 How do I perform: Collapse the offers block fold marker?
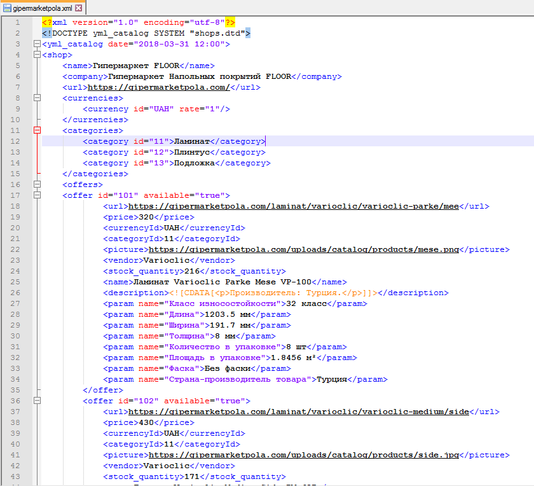point(37,184)
